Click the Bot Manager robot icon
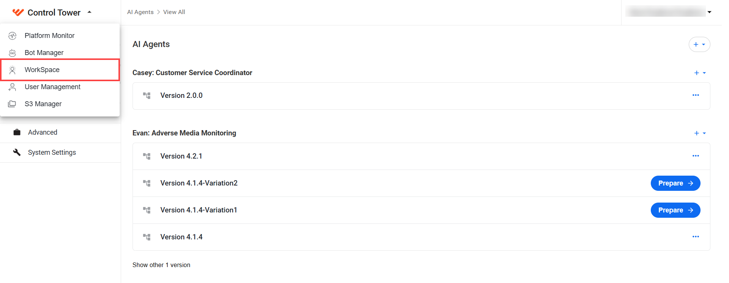Screen dimensions: 729x283 13,53
